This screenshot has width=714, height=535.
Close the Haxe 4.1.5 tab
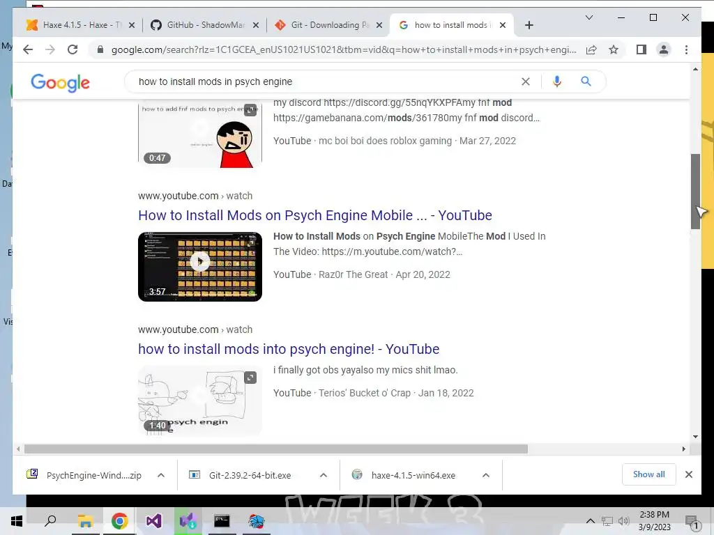[x=132, y=25]
